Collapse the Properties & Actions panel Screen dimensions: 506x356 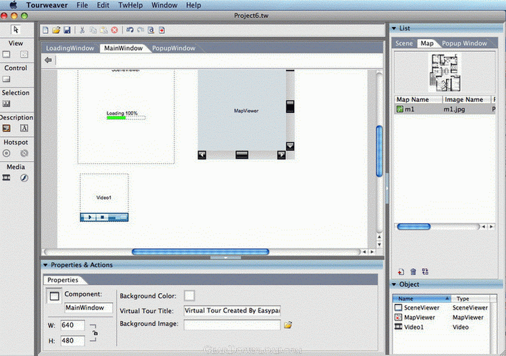pos(45,265)
